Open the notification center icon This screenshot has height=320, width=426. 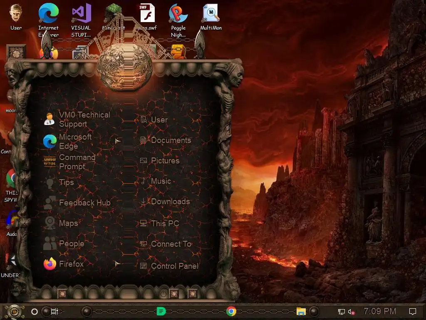pyautogui.click(x=413, y=311)
